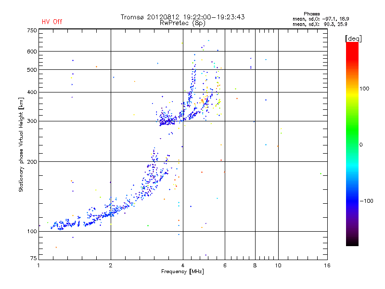385x289 pixels.
Task: Click the 'mean, sd,O: -97.1, 18.9' line
Action: click(321, 19)
